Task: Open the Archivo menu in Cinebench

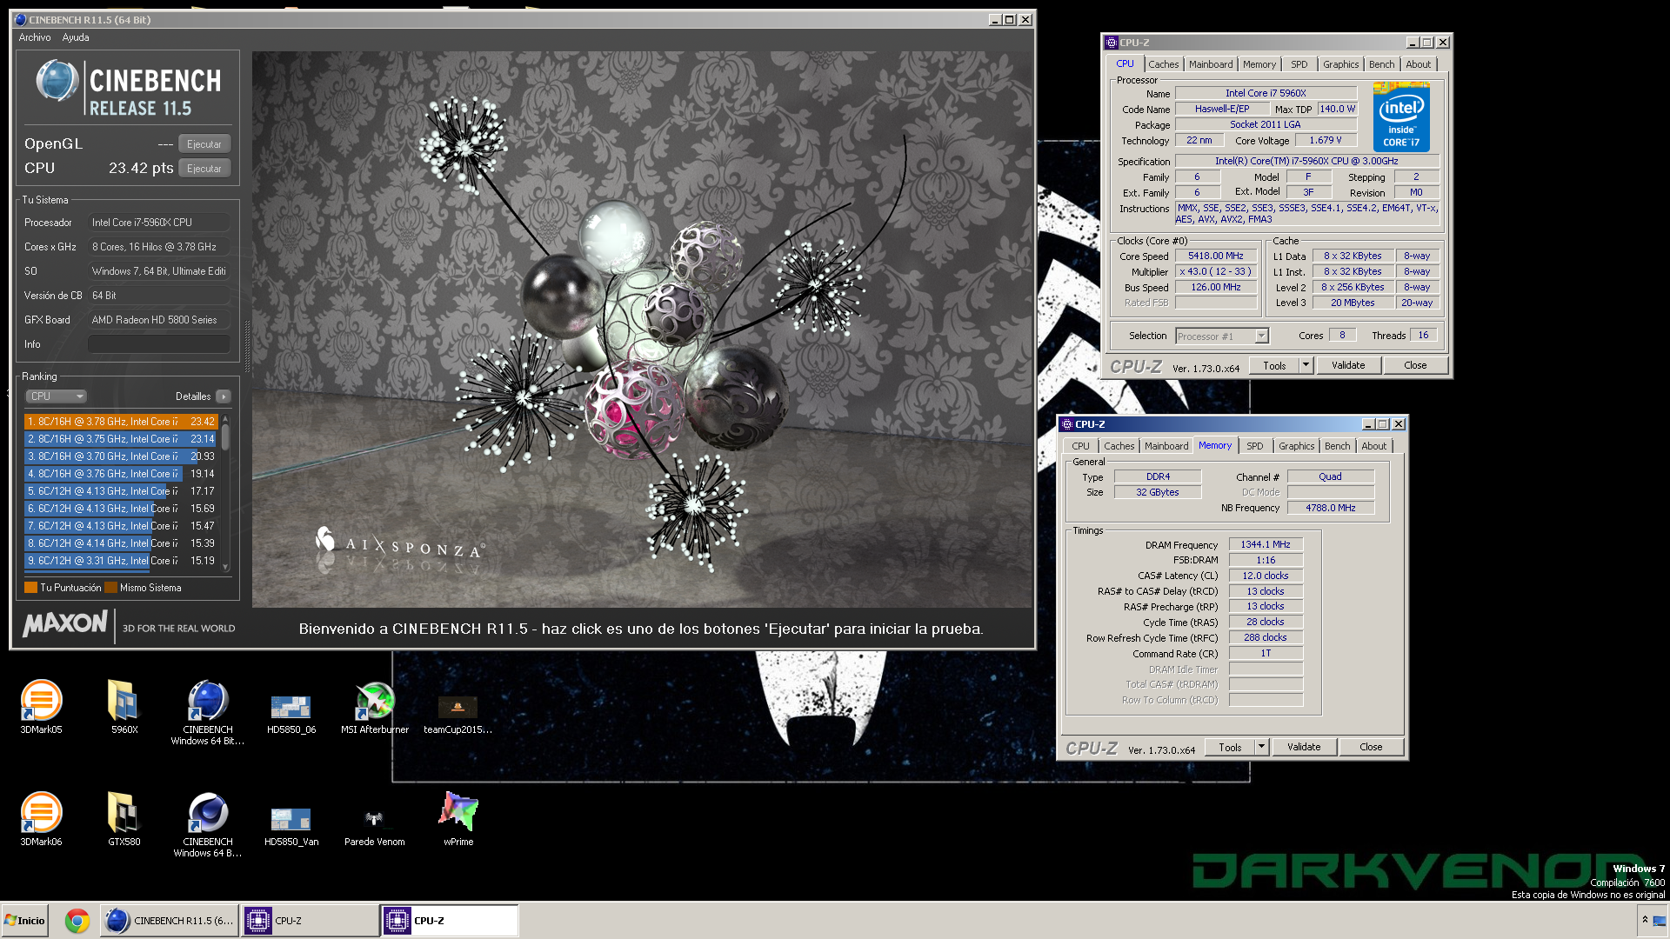Action: (x=35, y=37)
